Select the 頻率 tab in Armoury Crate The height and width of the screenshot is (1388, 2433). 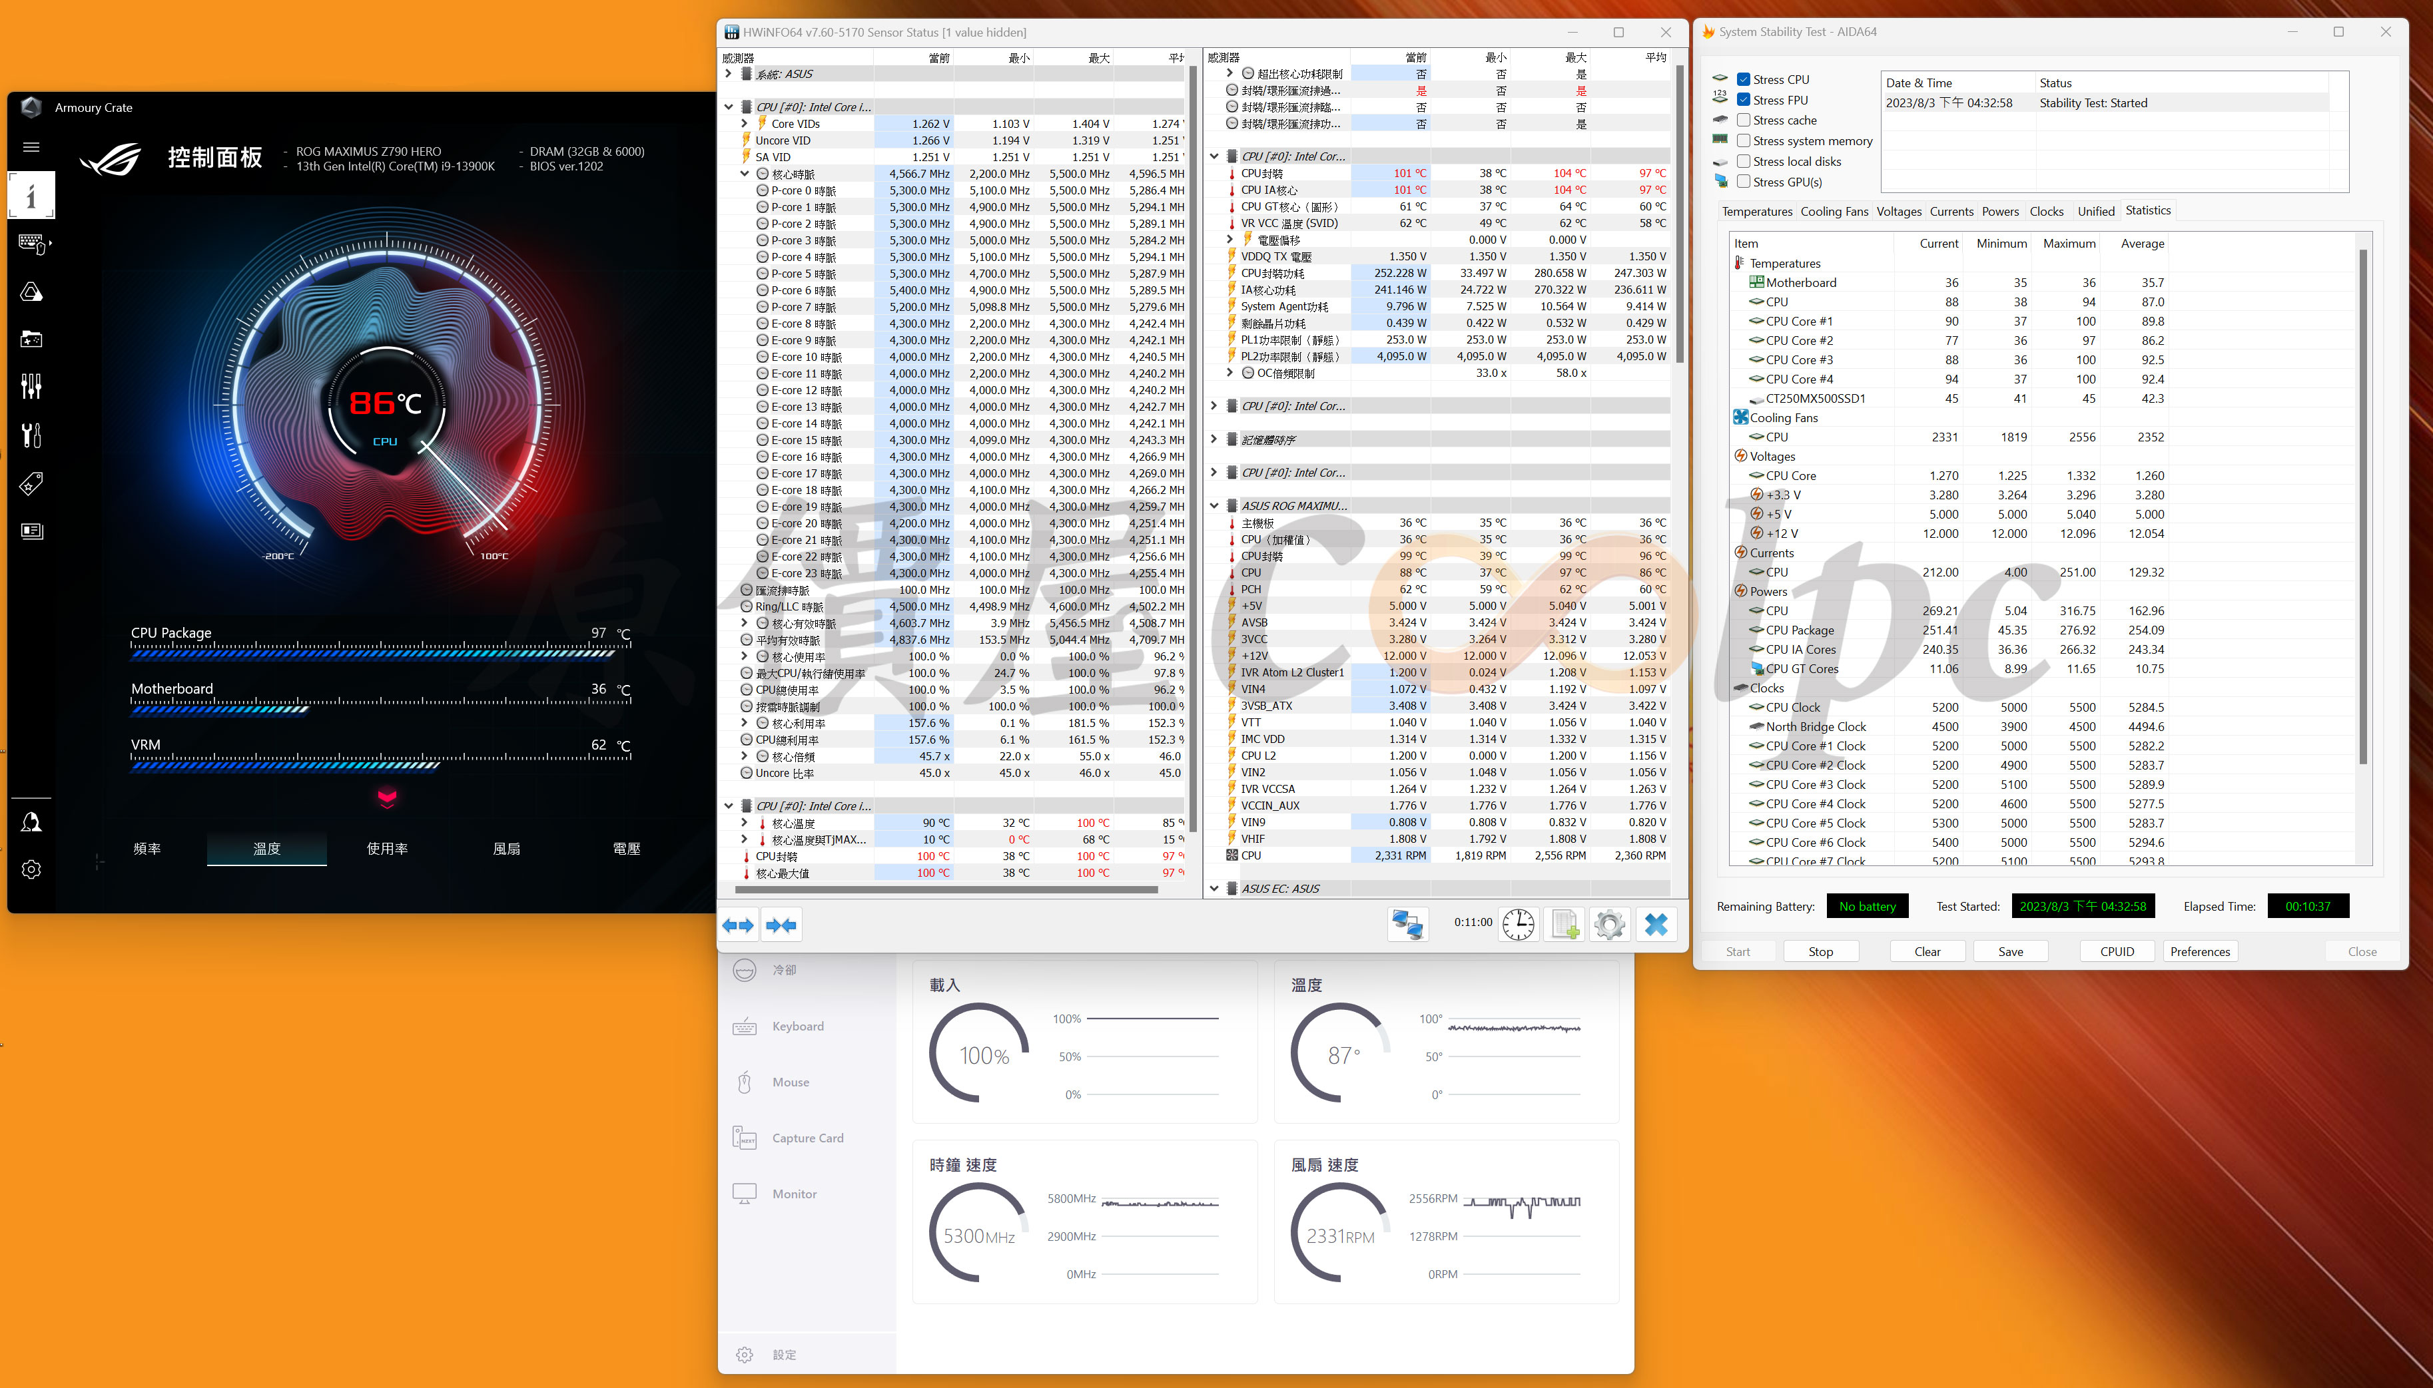pos(147,848)
